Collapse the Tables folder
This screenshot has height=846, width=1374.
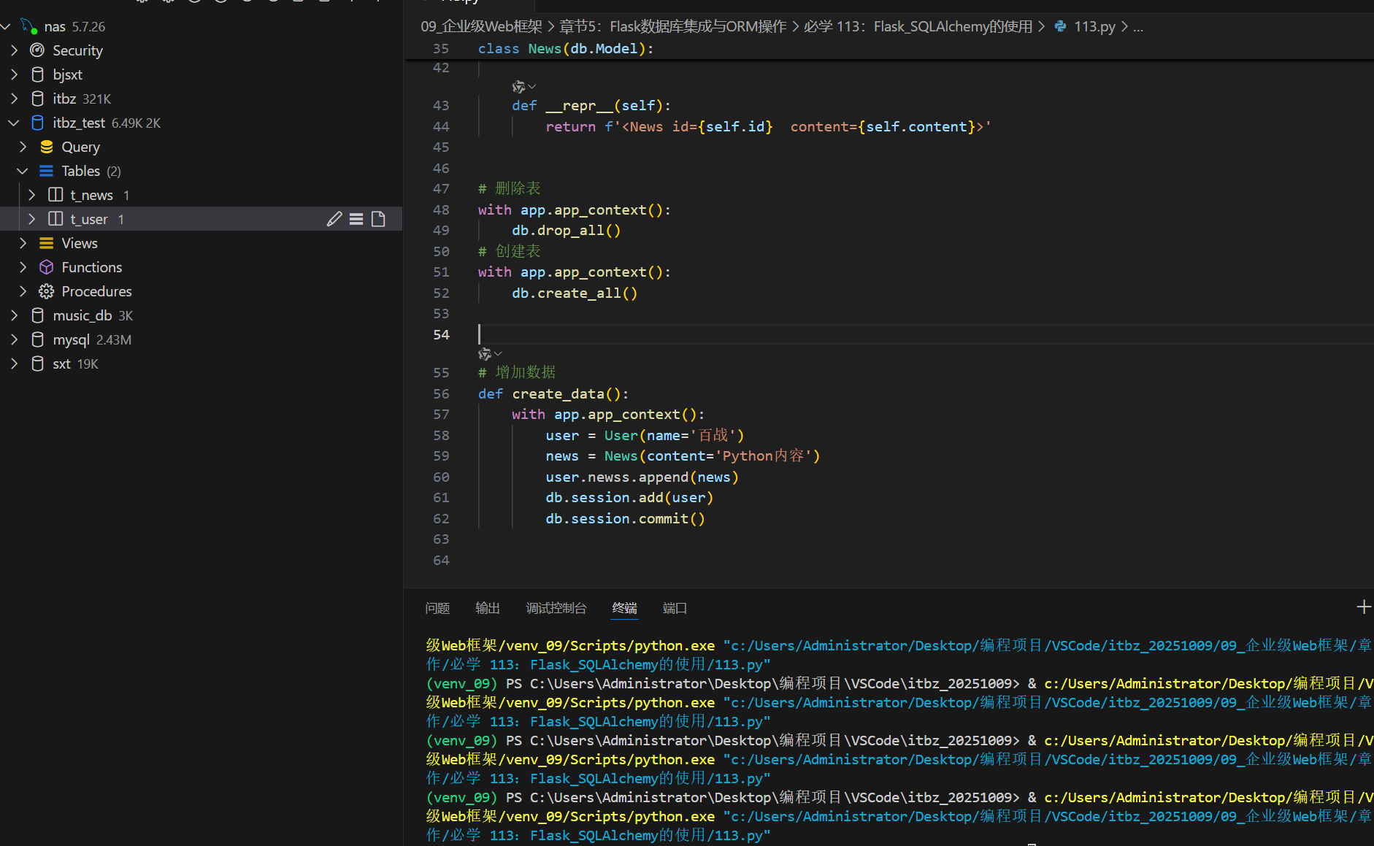point(23,171)
